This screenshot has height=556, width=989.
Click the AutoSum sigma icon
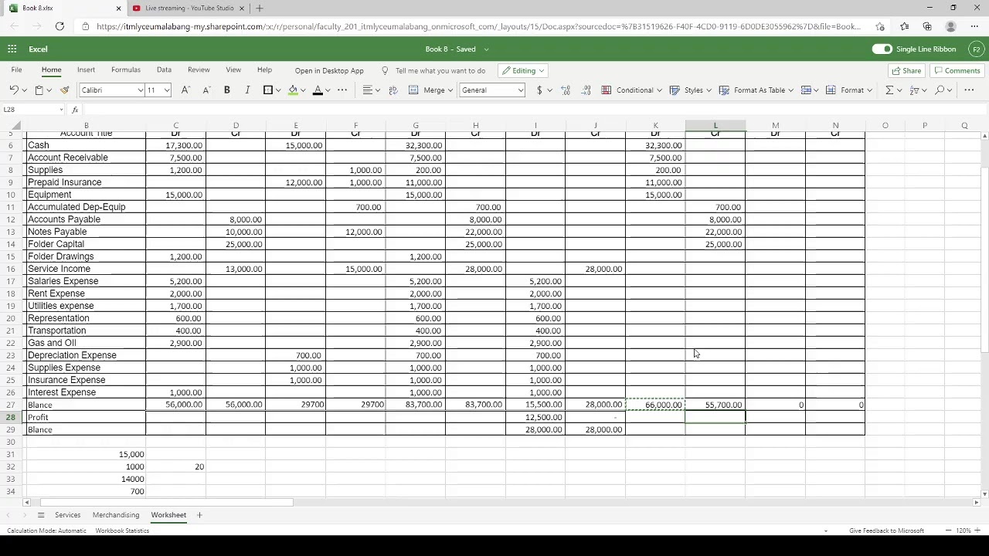(889, 90)
